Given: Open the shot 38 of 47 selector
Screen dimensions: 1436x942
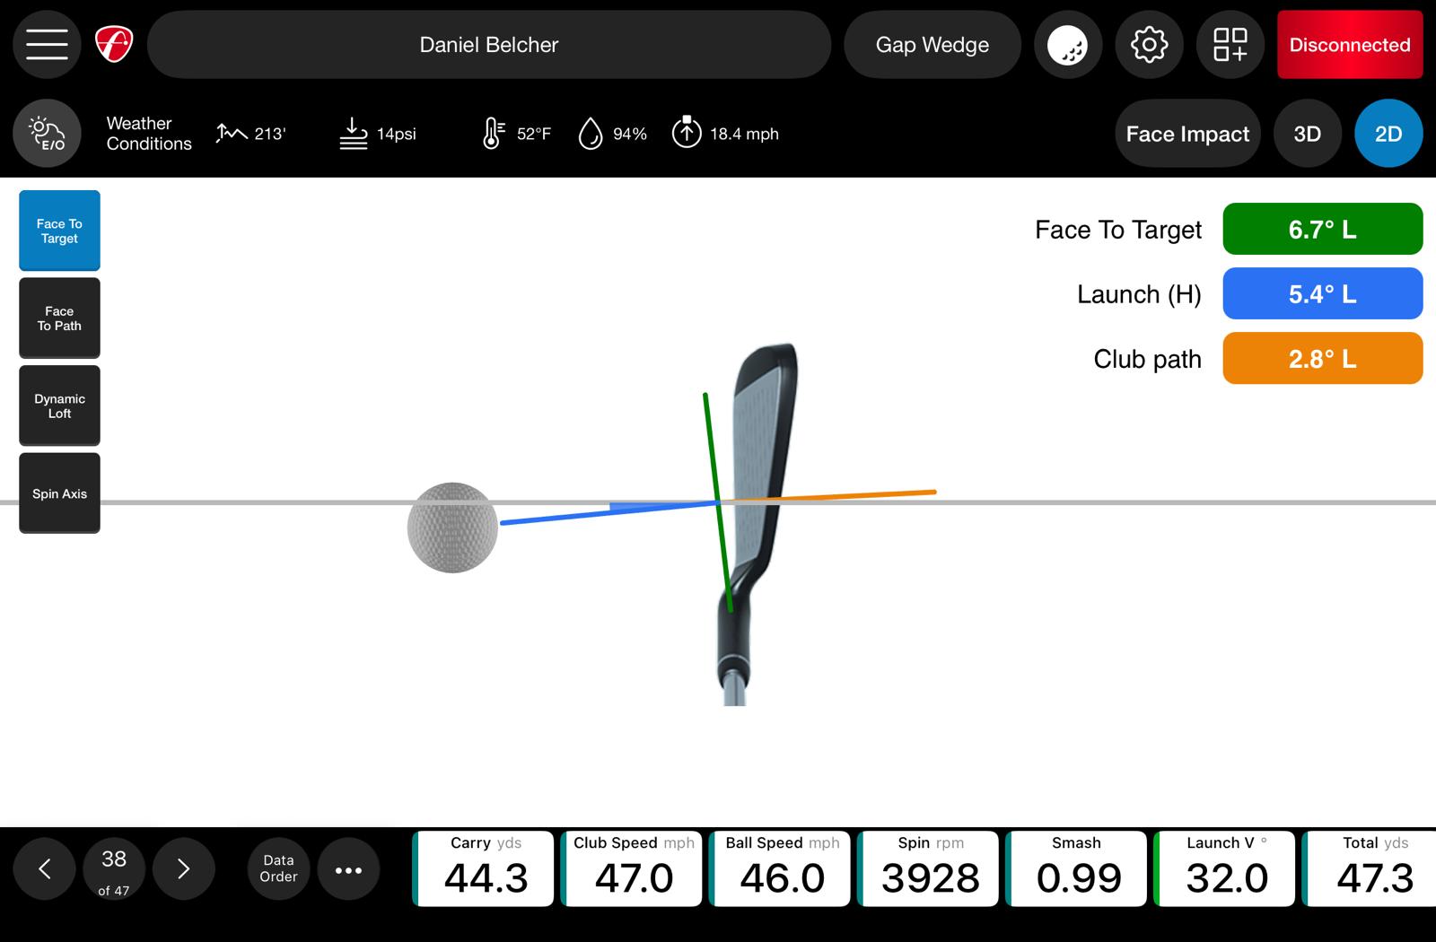Looking at the screenshot, I should coord(114,868).
